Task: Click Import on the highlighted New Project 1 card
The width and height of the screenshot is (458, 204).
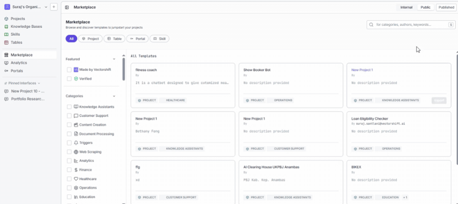Action: [439, 100]
